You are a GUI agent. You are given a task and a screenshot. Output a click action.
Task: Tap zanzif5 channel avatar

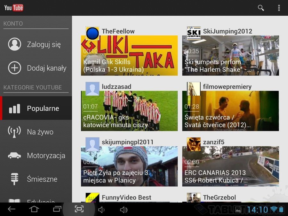pos(194,144)
